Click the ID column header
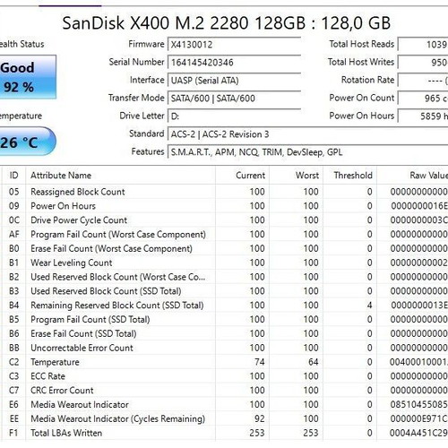This screenshot has width=448, height=448. coord(14,176)
